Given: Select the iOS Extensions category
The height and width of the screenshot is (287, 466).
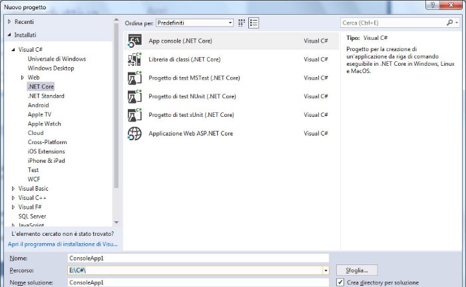Looking at the screenshot, I should (47, 151).
